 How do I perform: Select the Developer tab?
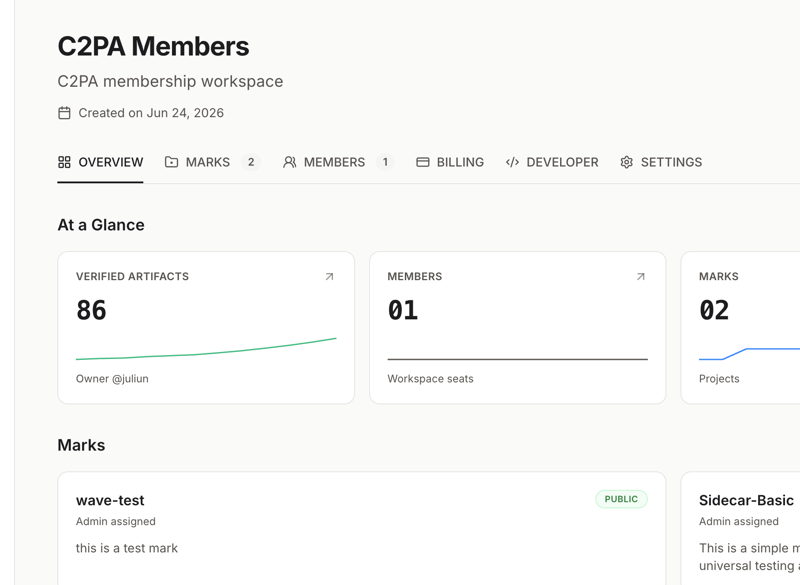[x=552, y=162]
